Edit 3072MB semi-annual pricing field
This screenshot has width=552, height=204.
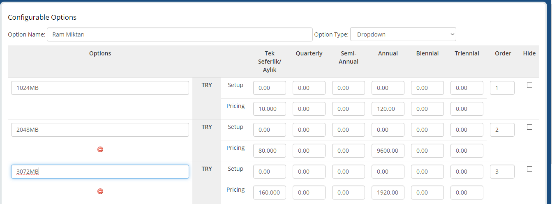point(349,193)
